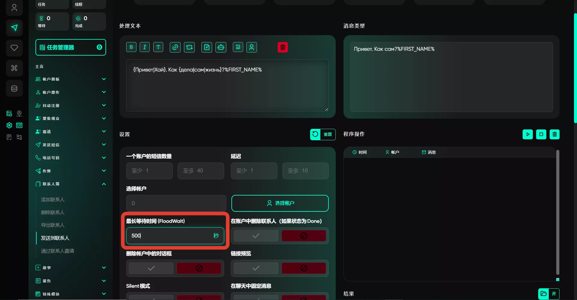The height and width of the screenshot is (300, 577).
Task: Open the 任务管理器 button
Action: tap(71, 47)
